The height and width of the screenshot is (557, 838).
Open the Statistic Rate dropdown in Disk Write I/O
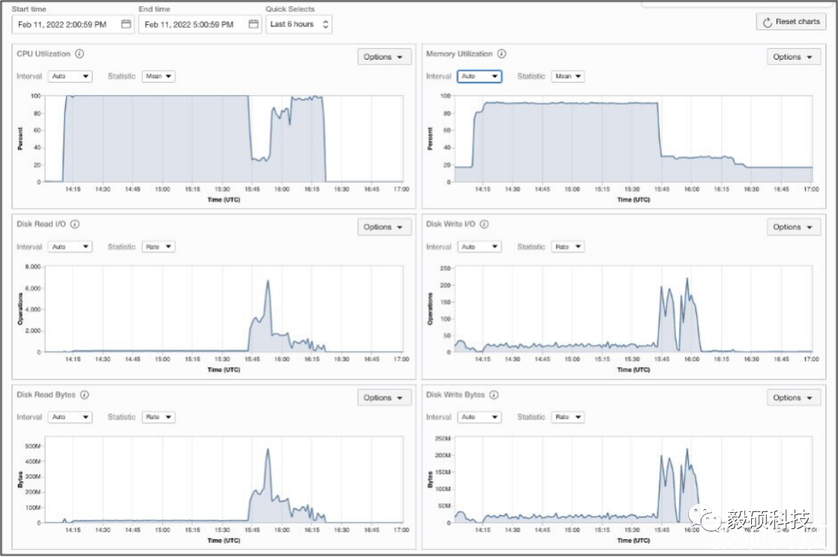coord(568,247)
